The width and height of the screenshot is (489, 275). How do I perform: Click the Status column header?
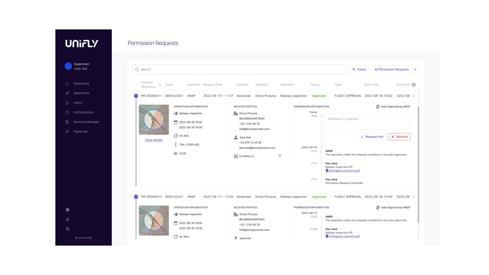click(x=315, y=85)
